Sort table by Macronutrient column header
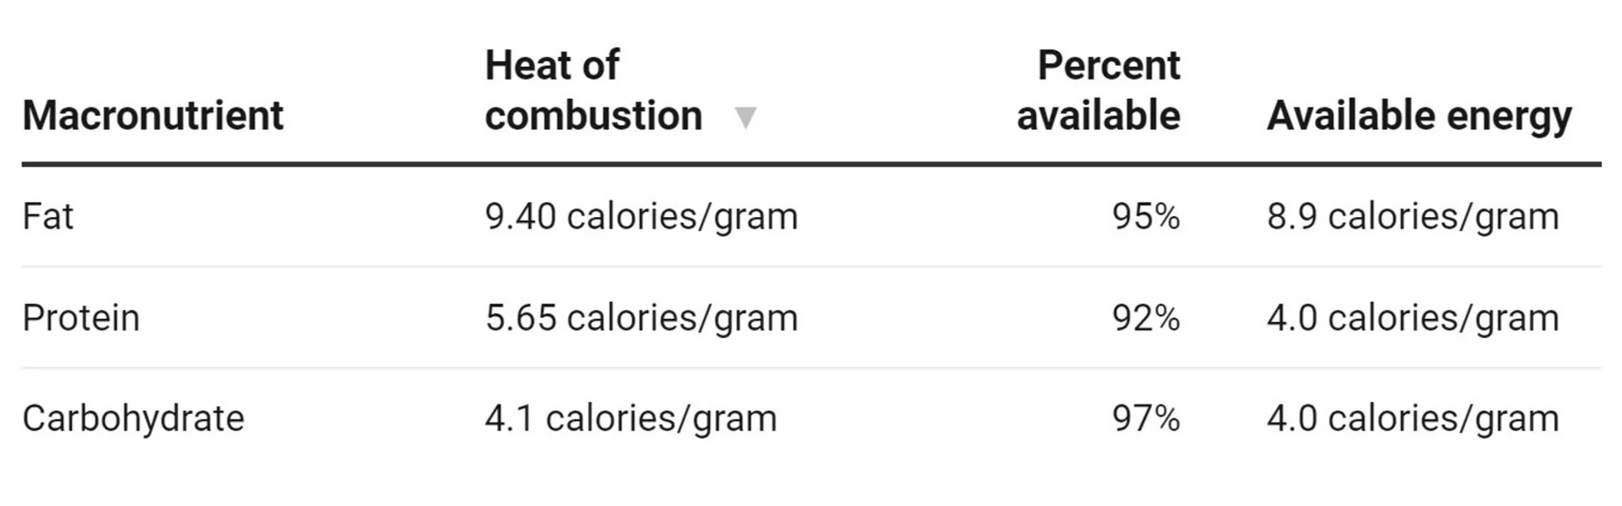The image size is (1622, 506). click(153, 116)
